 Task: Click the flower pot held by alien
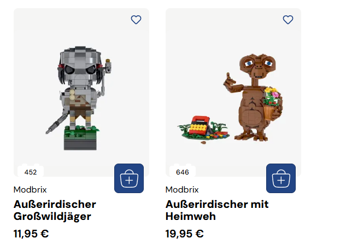(x=272, y=104)
